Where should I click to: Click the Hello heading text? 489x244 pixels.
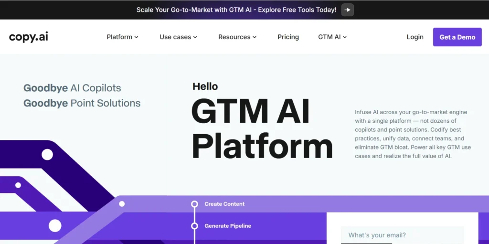coord(205,86)
